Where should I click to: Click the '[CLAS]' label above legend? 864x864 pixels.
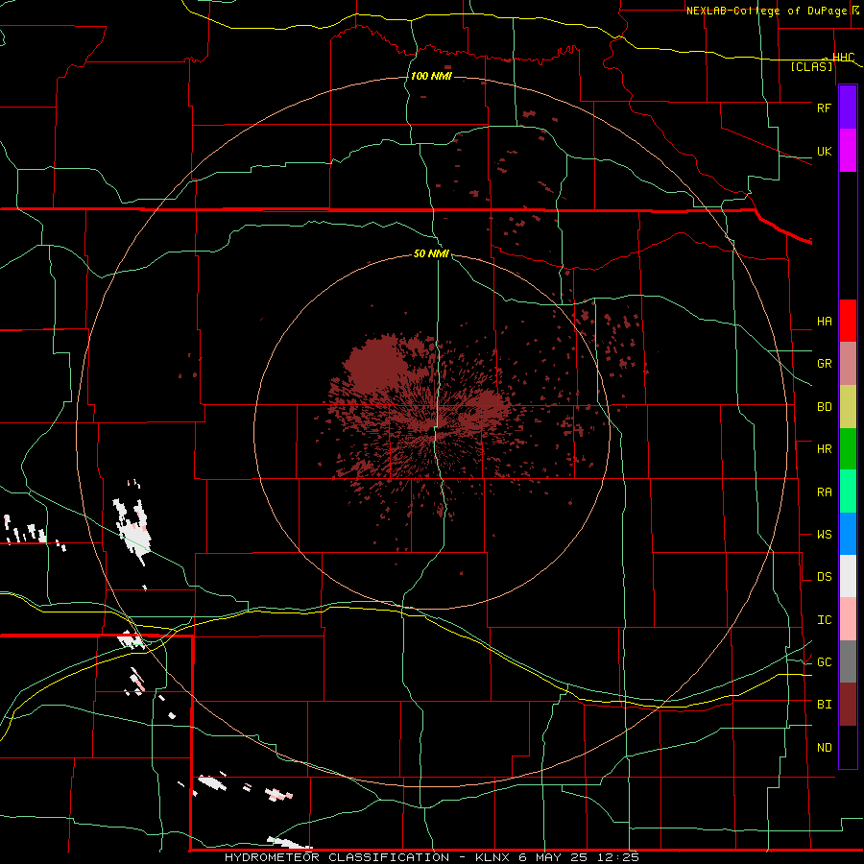pos(811,66)
